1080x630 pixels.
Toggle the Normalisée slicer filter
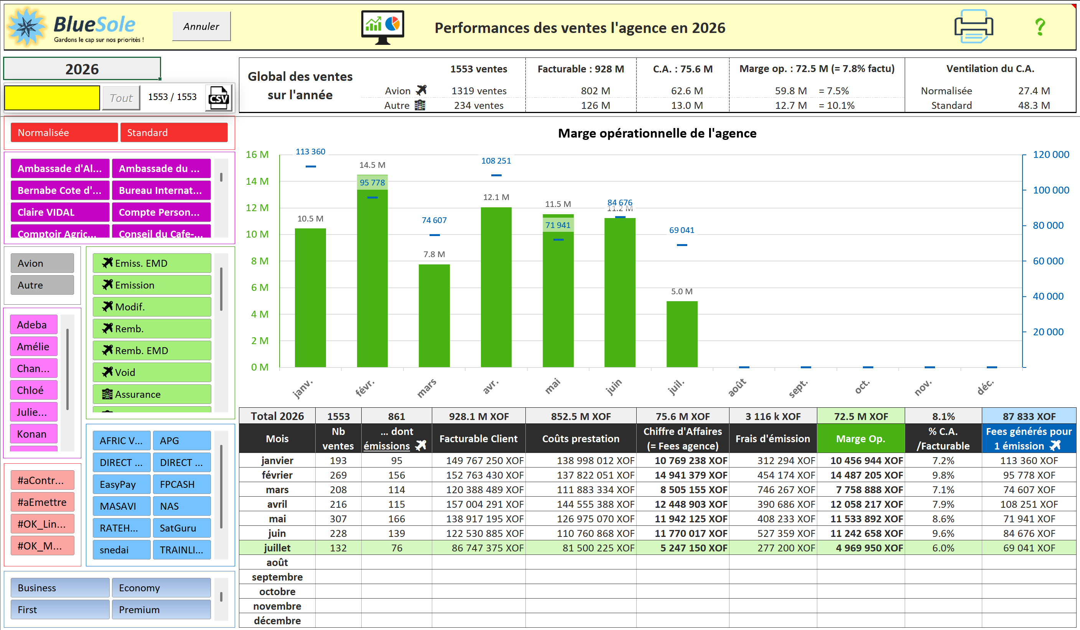point(64,133)
